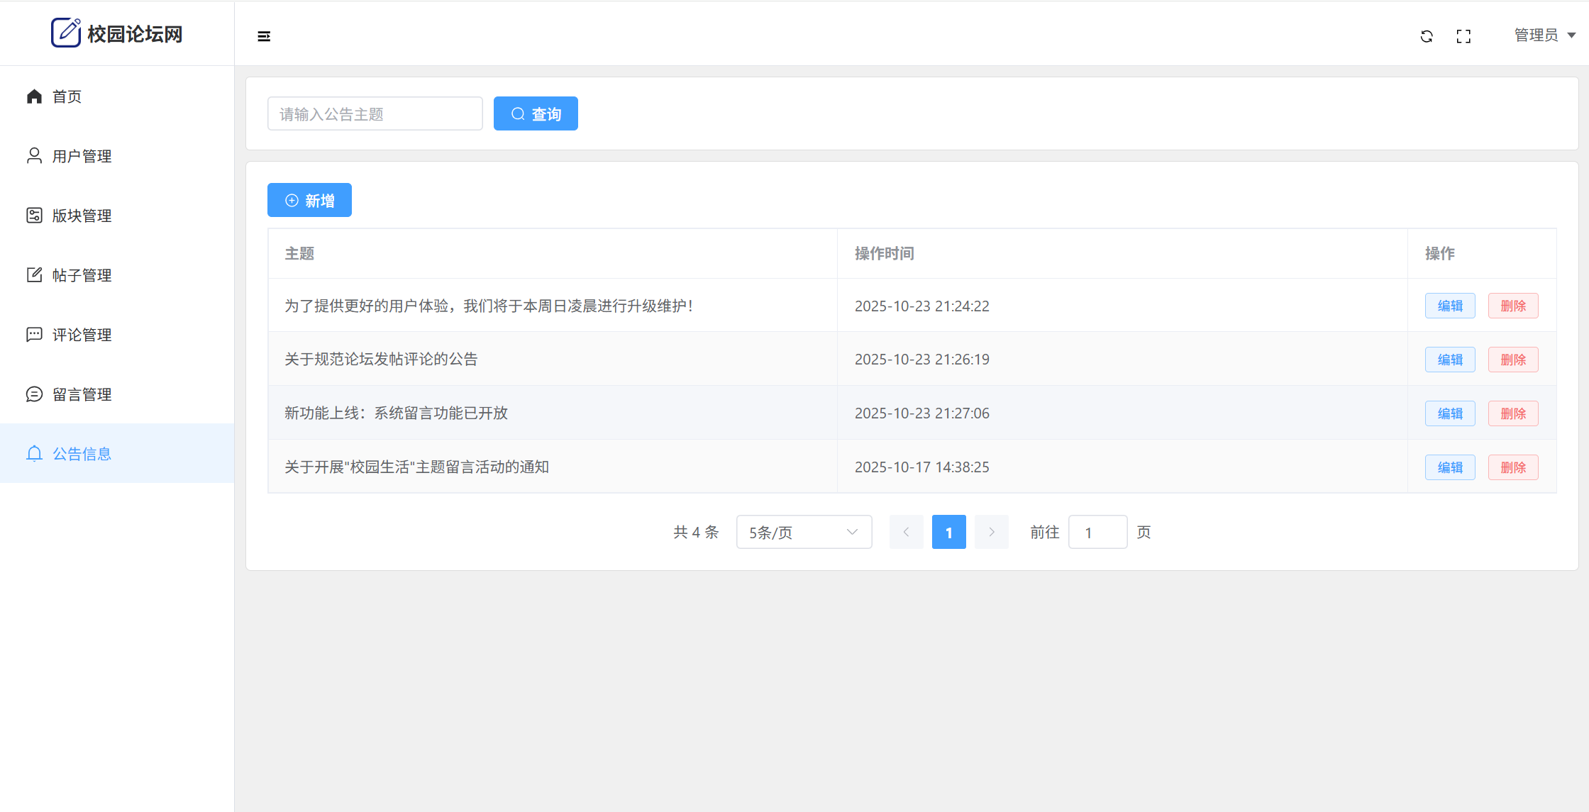
Task: Expand the 管理员 user dropdown
Action: (1544, 35)
